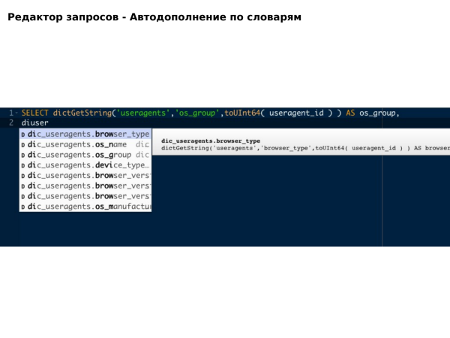This screenshot has height=338, width=450.
Task: Click the D icon next to dic_useragents.device_type
Action: (x=23, y=165)
